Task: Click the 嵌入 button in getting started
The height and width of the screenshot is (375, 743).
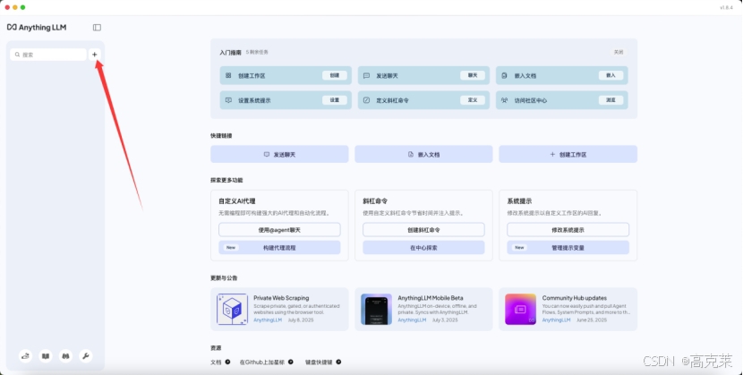Action: tap(611, 75)
